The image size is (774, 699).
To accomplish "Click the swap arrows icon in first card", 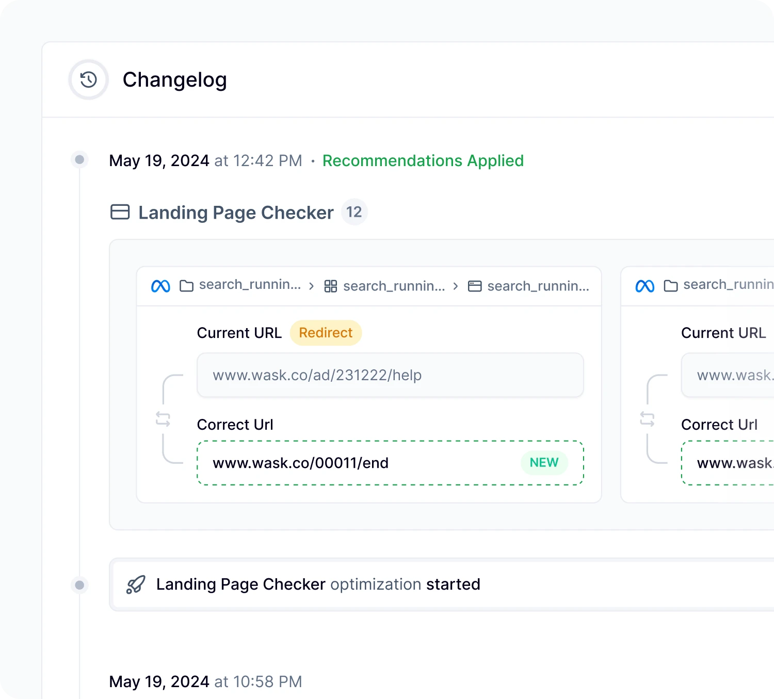I will click(163, 419).
